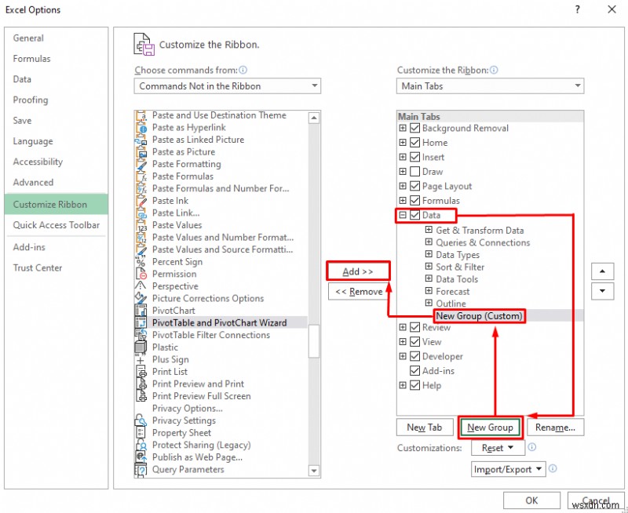Click the PivotTable Filter Connections icon
This screenshot has width=628, height=513.
[141, 335]
